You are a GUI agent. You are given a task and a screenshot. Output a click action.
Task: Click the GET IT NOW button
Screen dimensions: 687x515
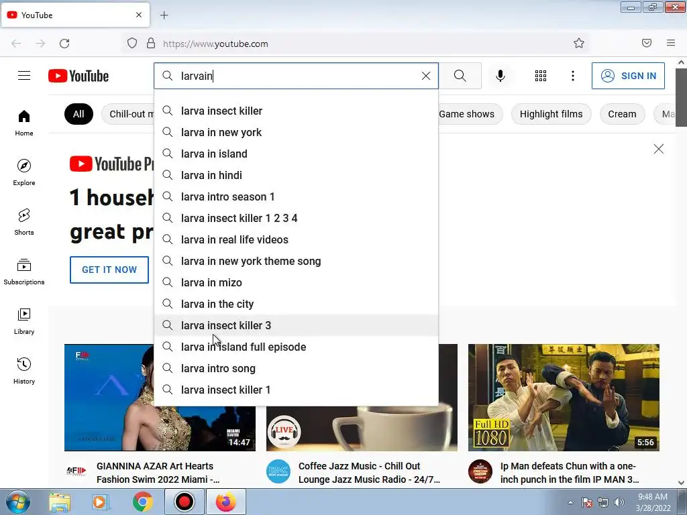(x=109, y=270)
